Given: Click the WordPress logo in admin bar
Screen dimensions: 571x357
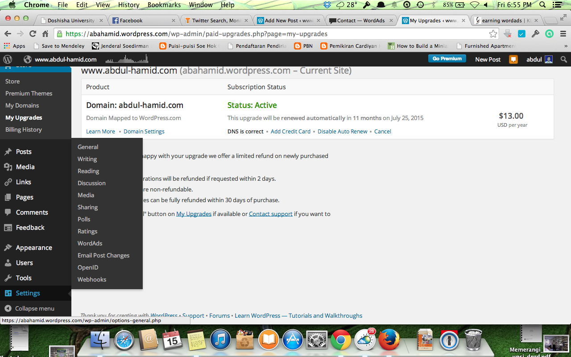Looking at the screenshot, I should [x=8, y=59].
